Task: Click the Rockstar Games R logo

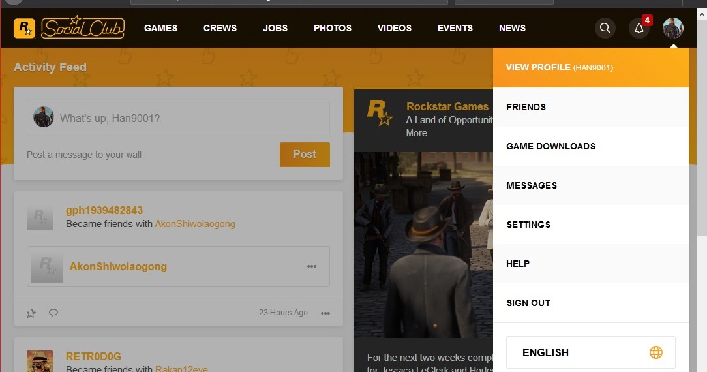Action: tap(24, 28)
